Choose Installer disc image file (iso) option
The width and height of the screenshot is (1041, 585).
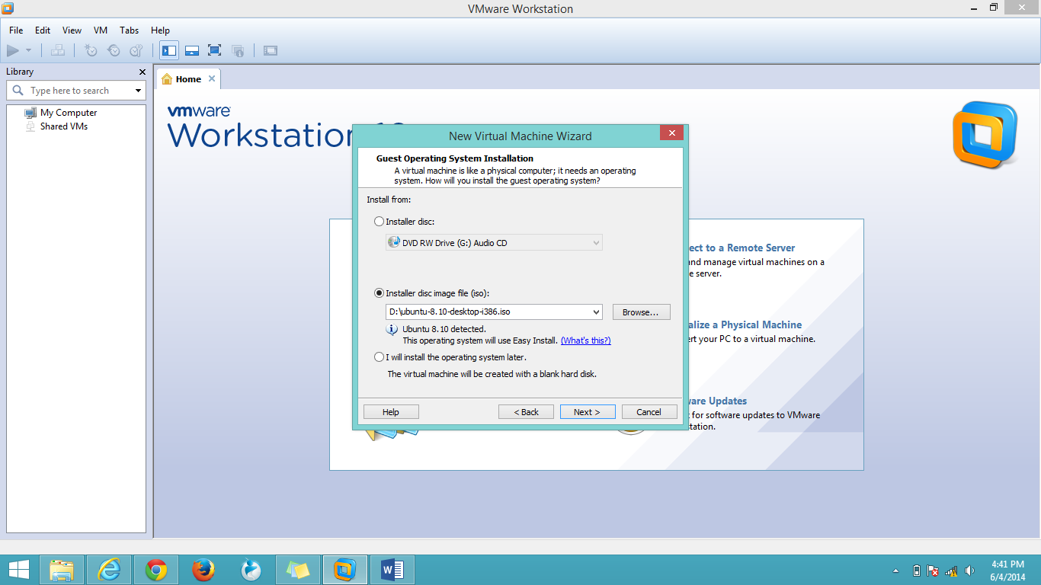(x=379, y=292)
